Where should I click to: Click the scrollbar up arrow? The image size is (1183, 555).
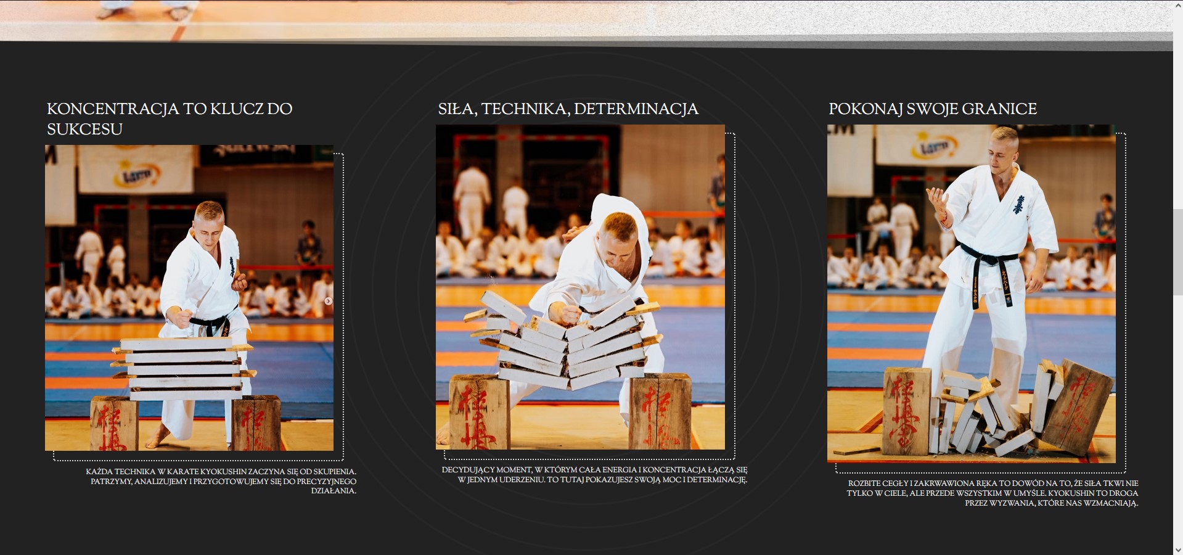coord(1177,5)
